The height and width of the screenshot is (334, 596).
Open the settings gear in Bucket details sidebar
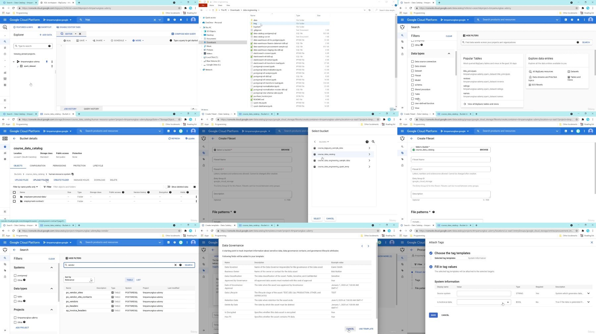5,159
